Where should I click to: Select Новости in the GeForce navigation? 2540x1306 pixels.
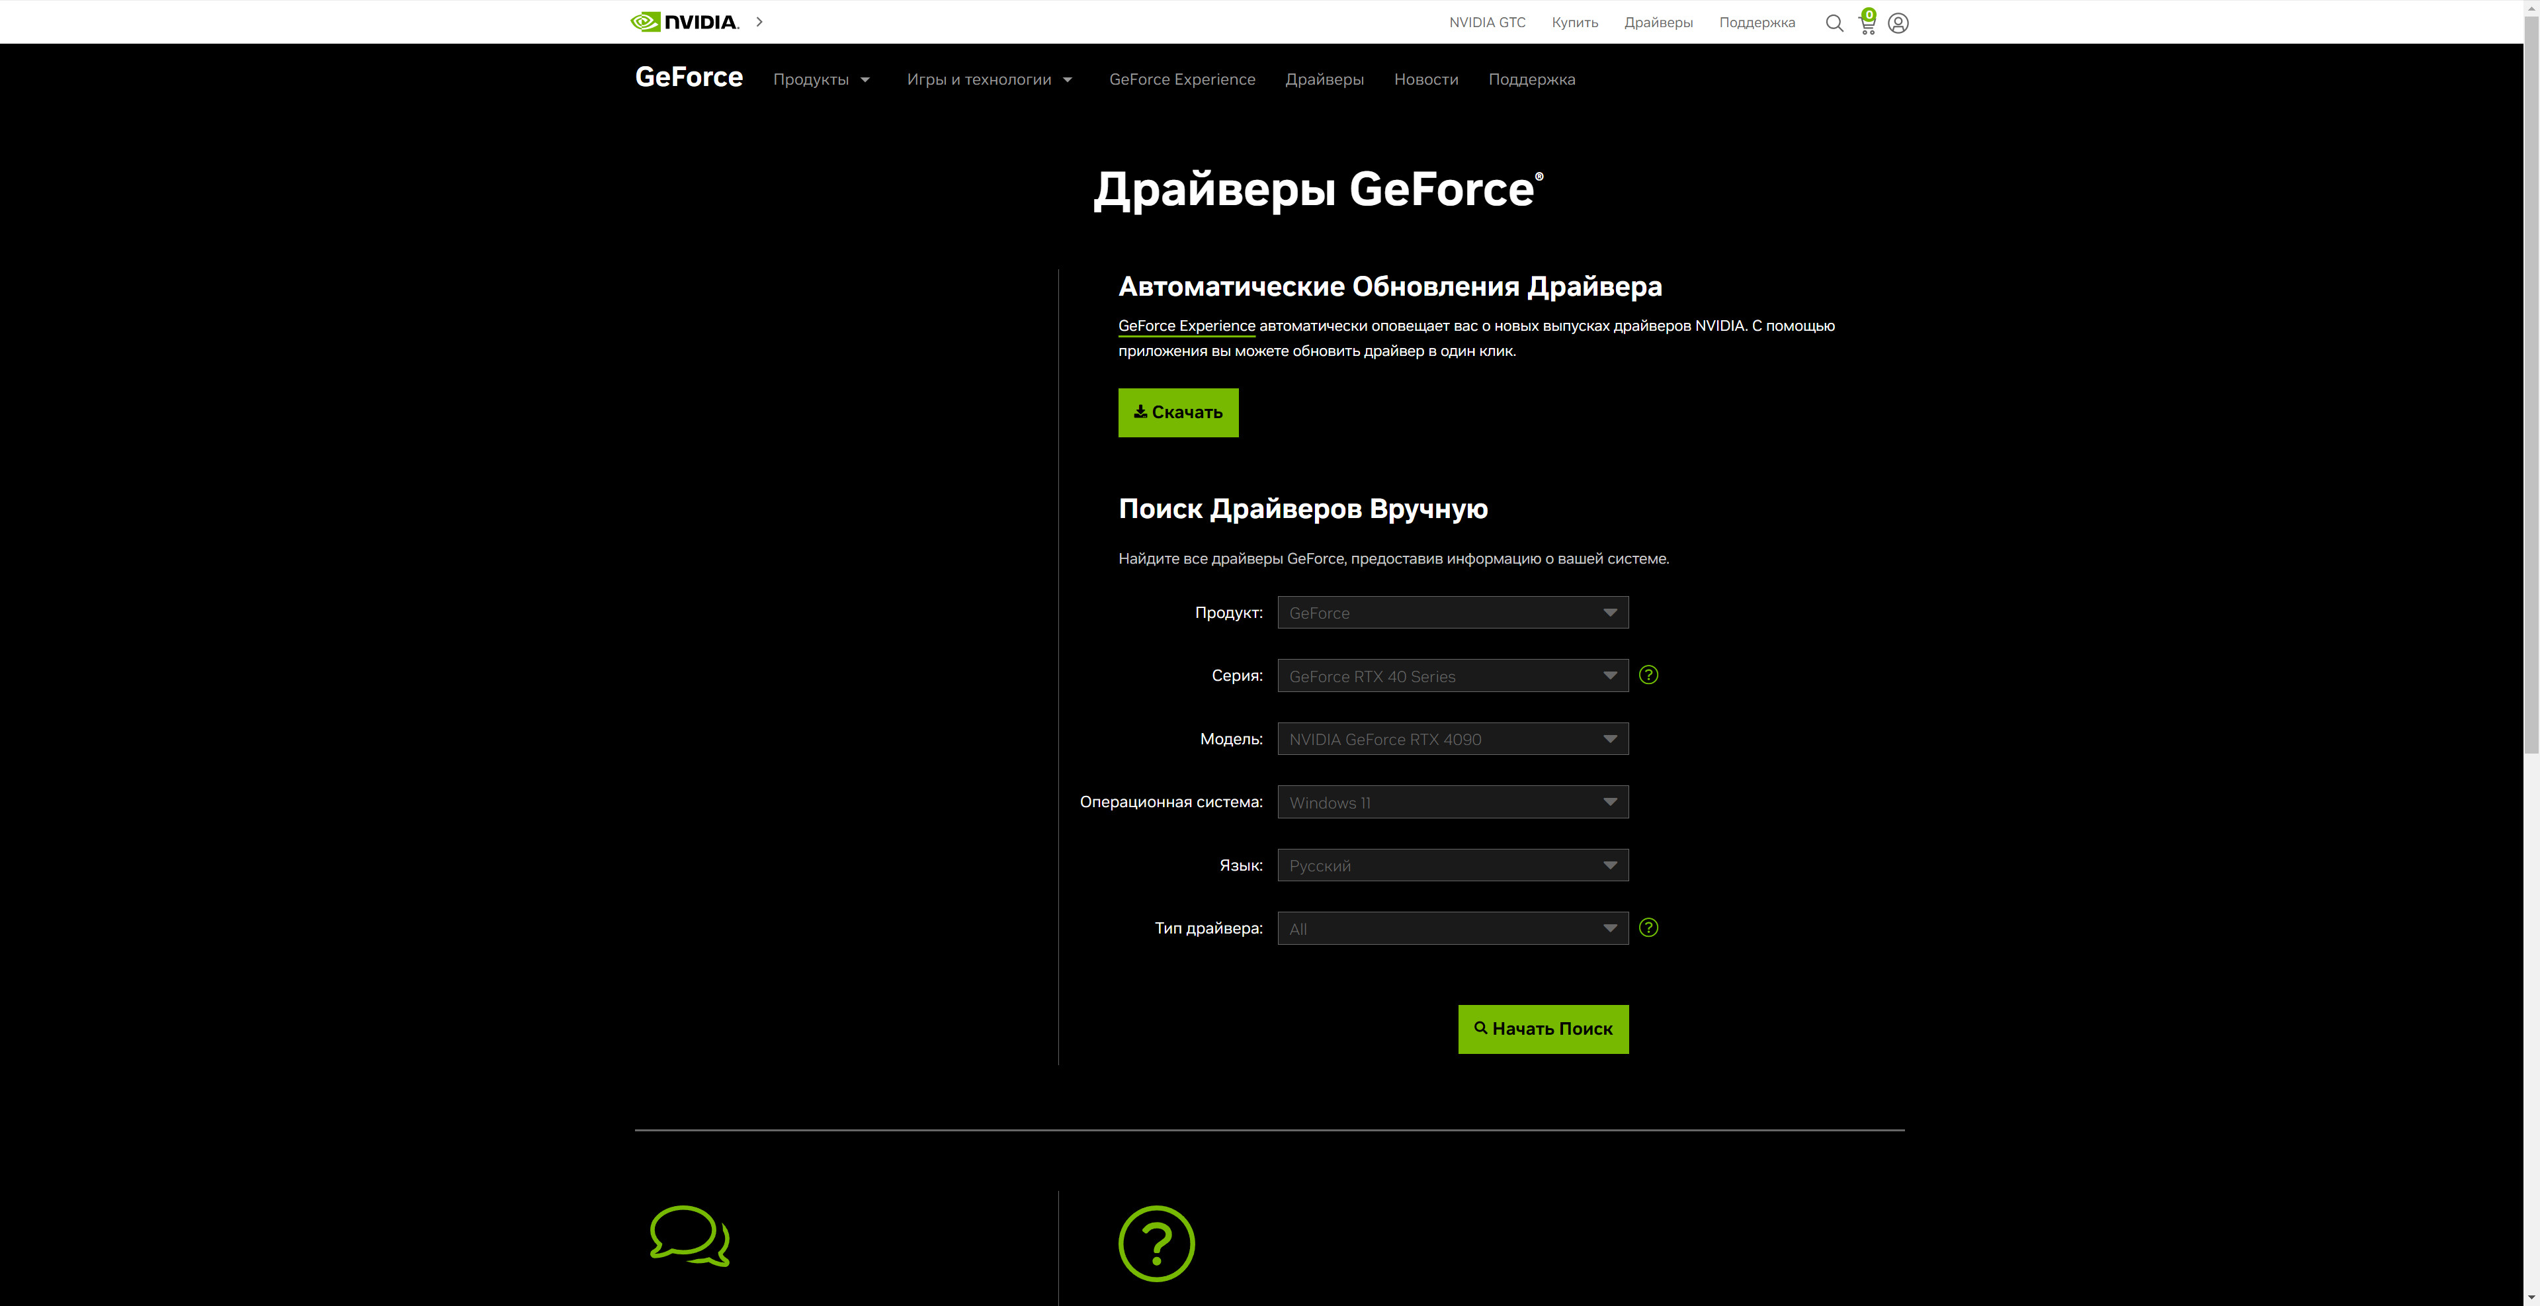[1426, 79]
